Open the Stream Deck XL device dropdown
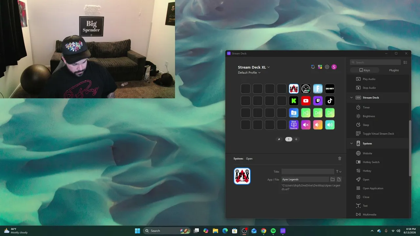The image size is (420, 236). click(254, 67)
